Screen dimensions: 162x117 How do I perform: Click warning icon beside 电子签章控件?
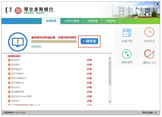point(9,83)
